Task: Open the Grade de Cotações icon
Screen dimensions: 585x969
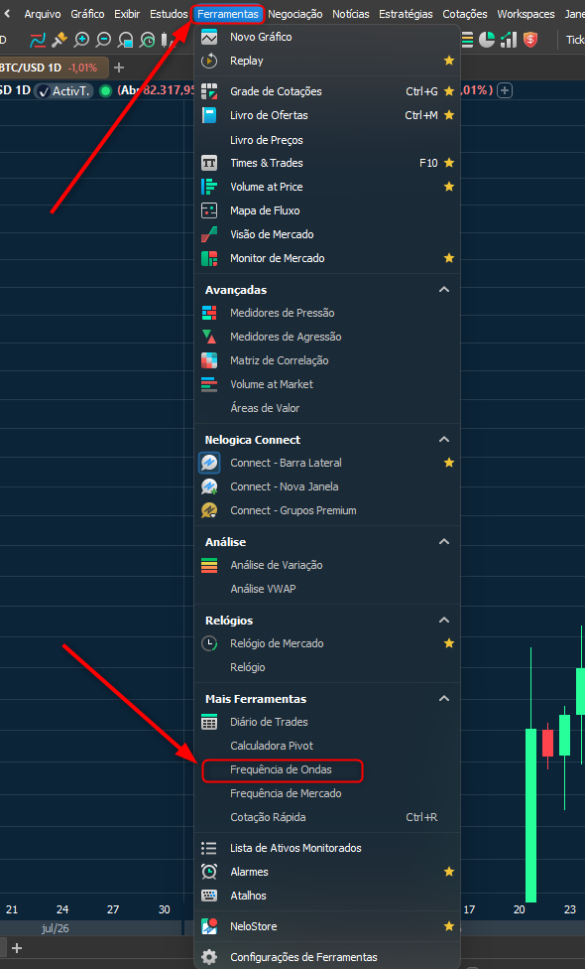Action: (x=209, y=91)
